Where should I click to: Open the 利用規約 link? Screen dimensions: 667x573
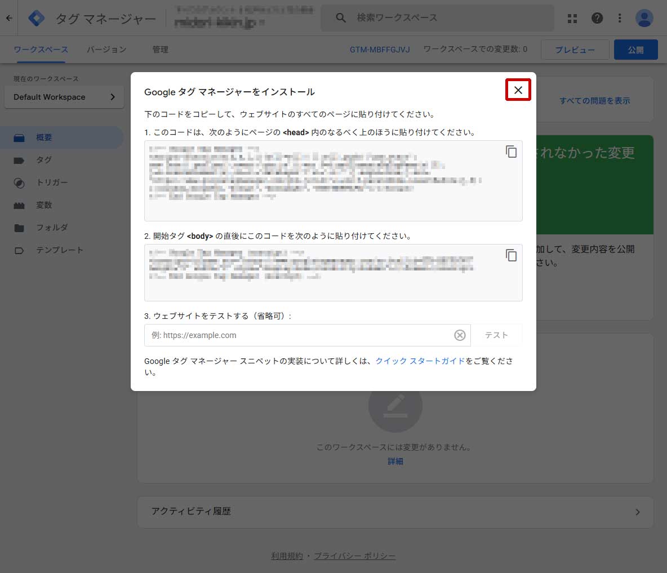click(287, 556)
